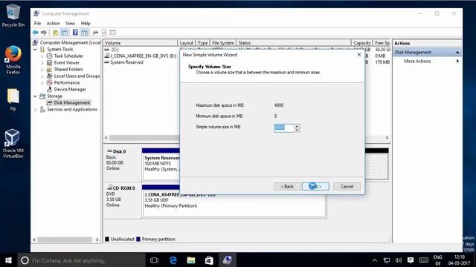Collapse Disk Management actions section arrow
The height and width of the screenshot is (267, 476).
(x=457, y=53)
